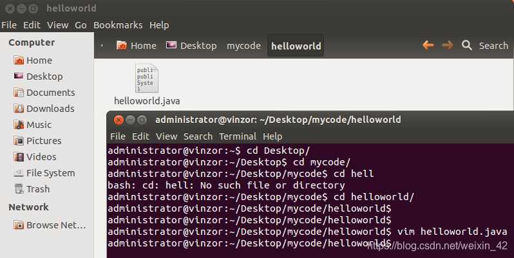The width and height of the screenshot is (514, 258).
Task: Open the Bookmarks menu in file manager
Action: pos(118,25)
